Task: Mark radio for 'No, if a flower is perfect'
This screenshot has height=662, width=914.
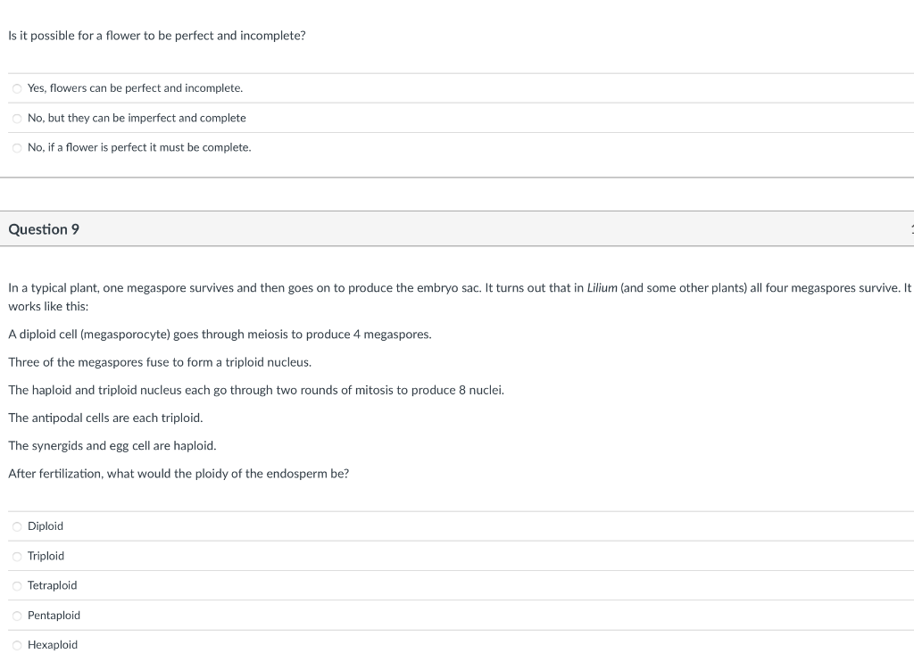Action: (x=18, y=148)
